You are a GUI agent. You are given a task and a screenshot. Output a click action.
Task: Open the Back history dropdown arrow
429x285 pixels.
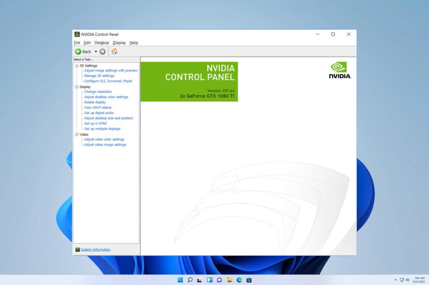(x=96, y=52)
